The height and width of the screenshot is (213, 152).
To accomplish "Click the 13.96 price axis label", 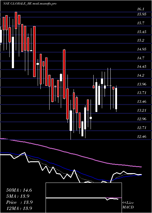I will [142, 84].
